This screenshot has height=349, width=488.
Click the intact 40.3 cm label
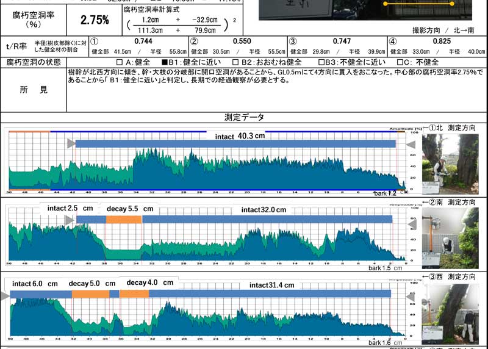coord(240,136)
